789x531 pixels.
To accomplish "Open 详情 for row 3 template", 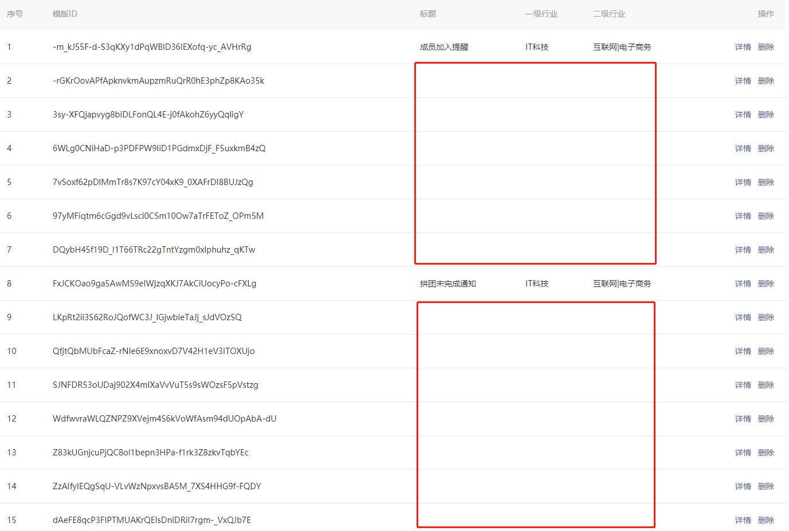I will coord(743,115).
